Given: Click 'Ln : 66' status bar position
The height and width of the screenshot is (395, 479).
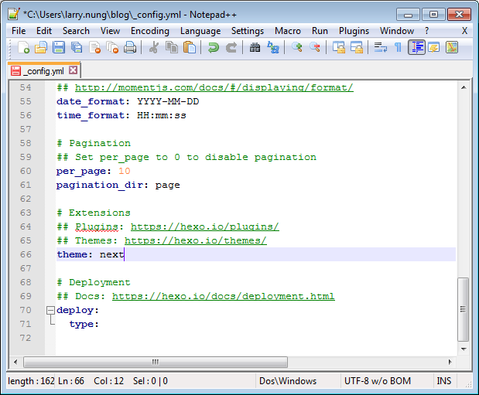Looking at the screenshot, I should 71,381.
